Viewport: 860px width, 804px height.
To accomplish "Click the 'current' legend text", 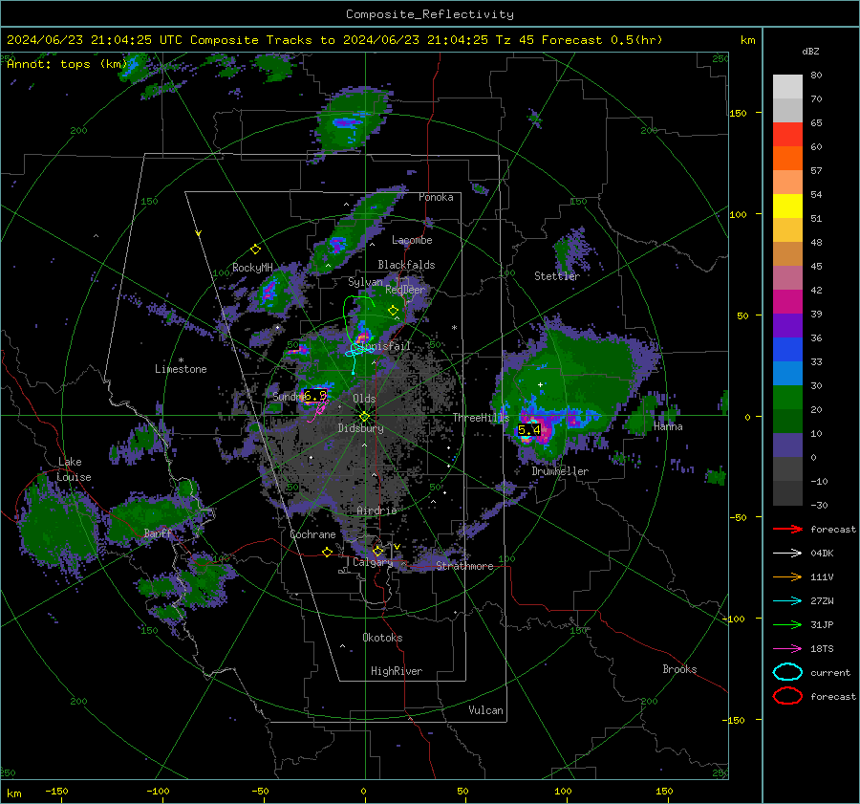I will point(830,672).
